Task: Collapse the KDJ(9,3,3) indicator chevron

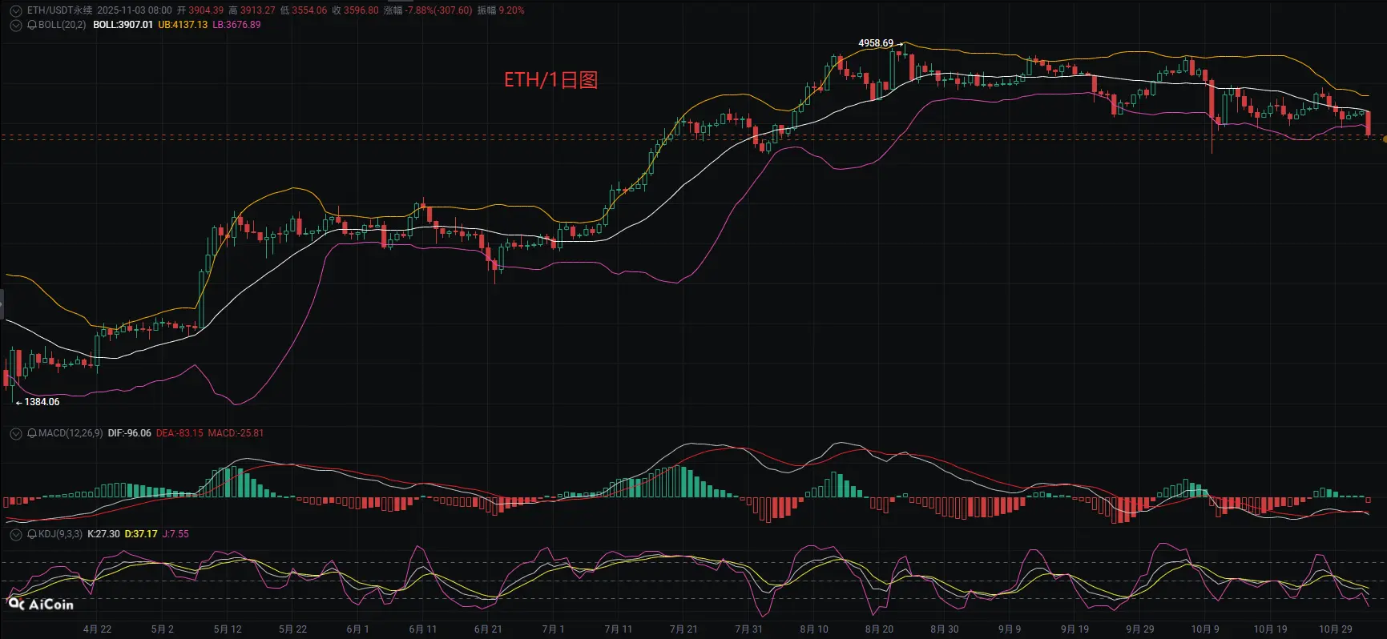Action: point(15,534)
